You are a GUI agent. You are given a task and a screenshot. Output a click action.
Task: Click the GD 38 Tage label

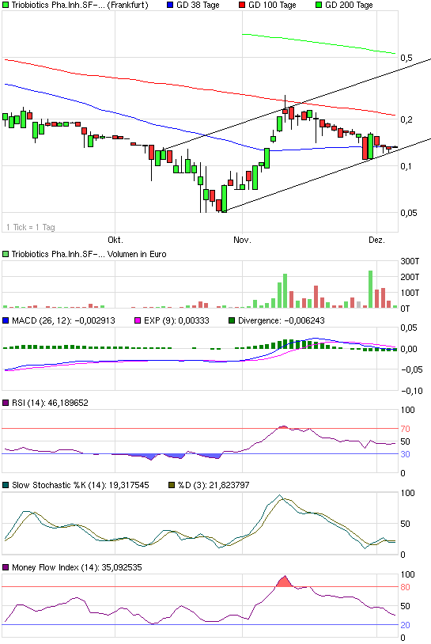pyautogui.click(x=198, y=6)
